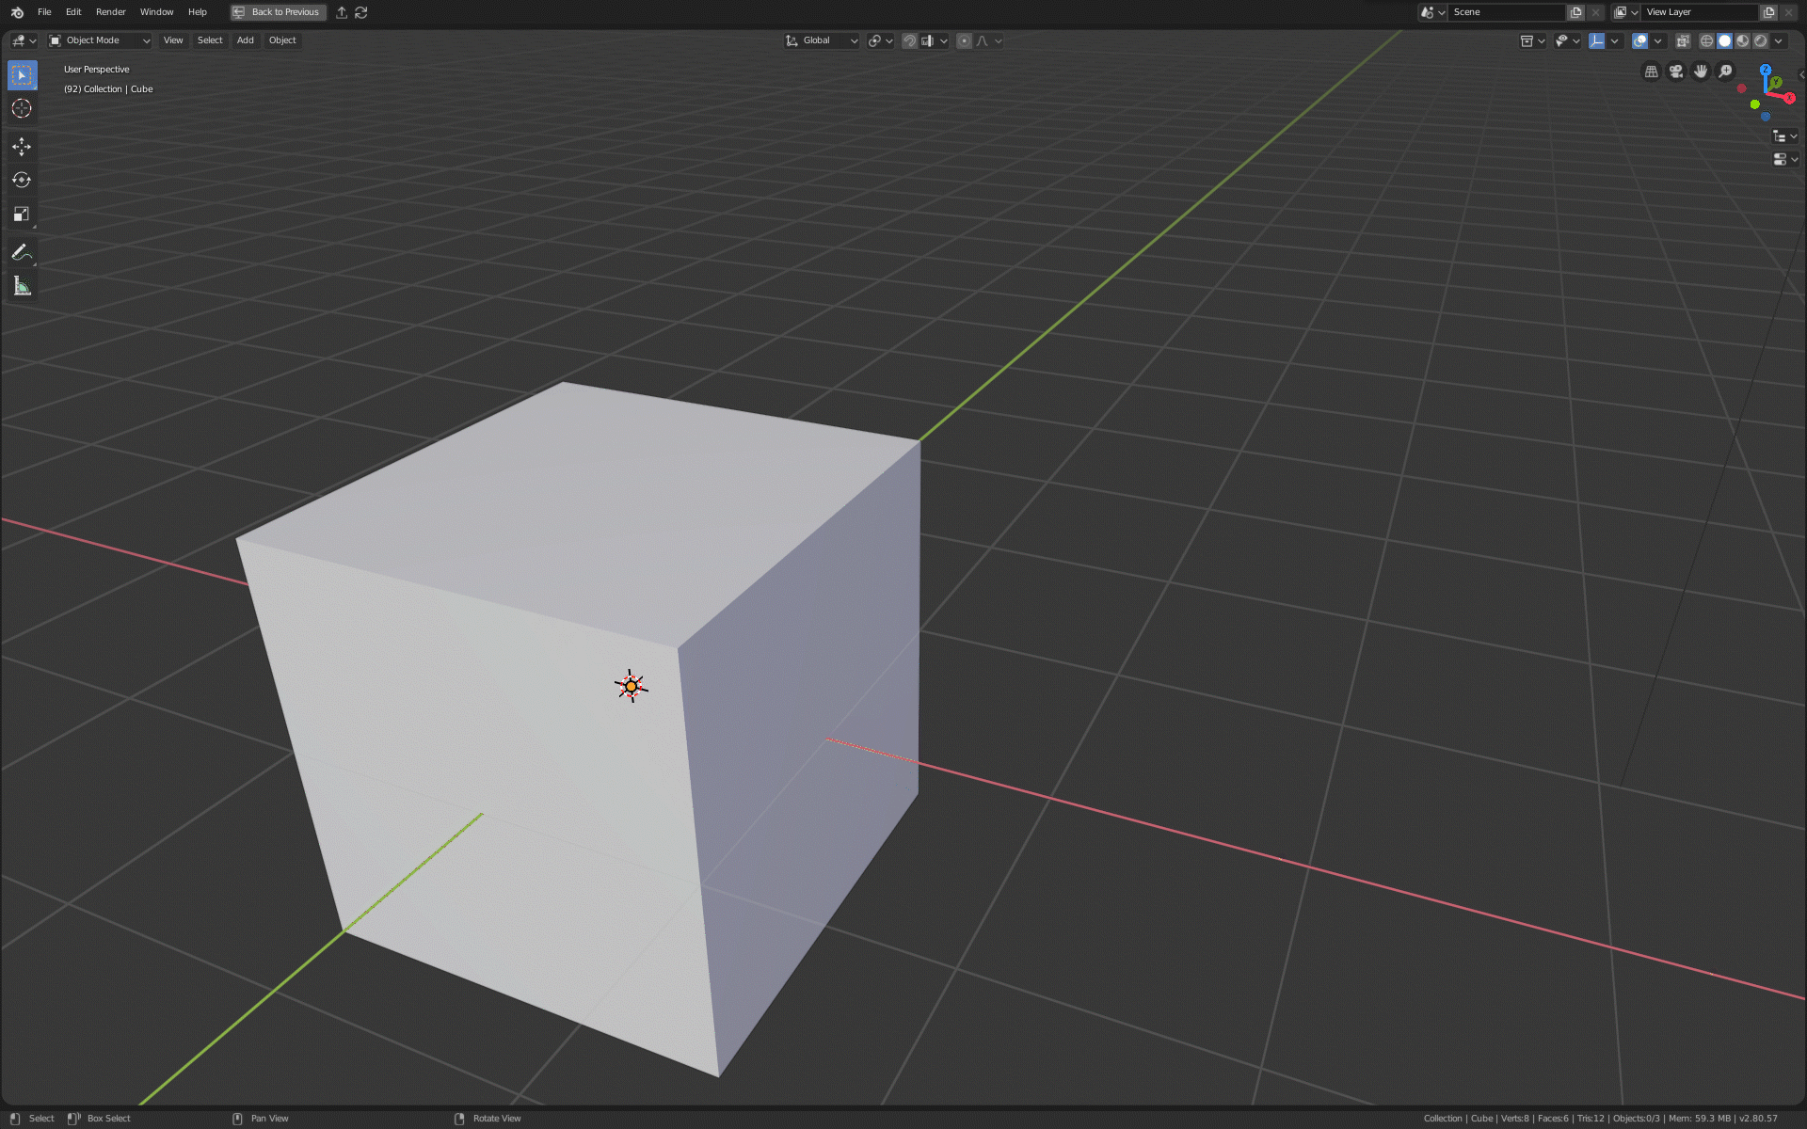Open the editor type dropdown
The image size is (1807, 1129).
pyautogui.click(x=24, y=40)
